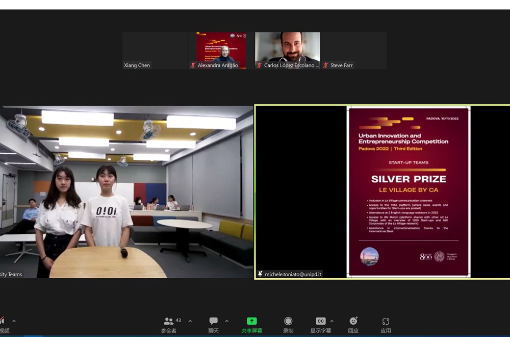
Task: Click the "800" anniversary logo on the slide
Action: point(426,257)
